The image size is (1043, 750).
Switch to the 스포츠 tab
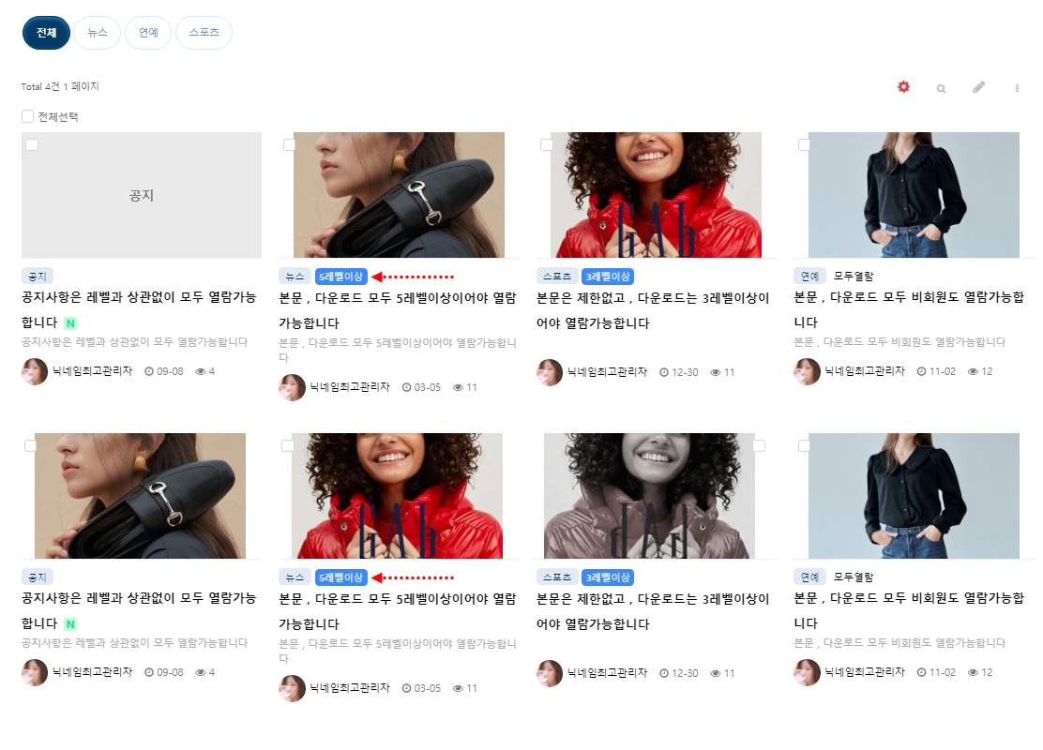point(204,33)
